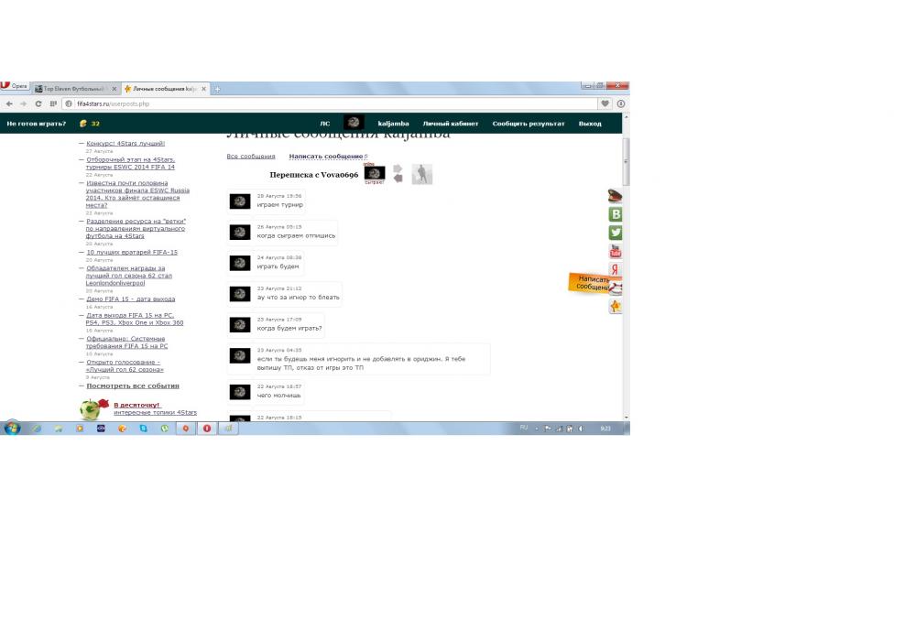Click the apple with rose icon

click(93, 408)
